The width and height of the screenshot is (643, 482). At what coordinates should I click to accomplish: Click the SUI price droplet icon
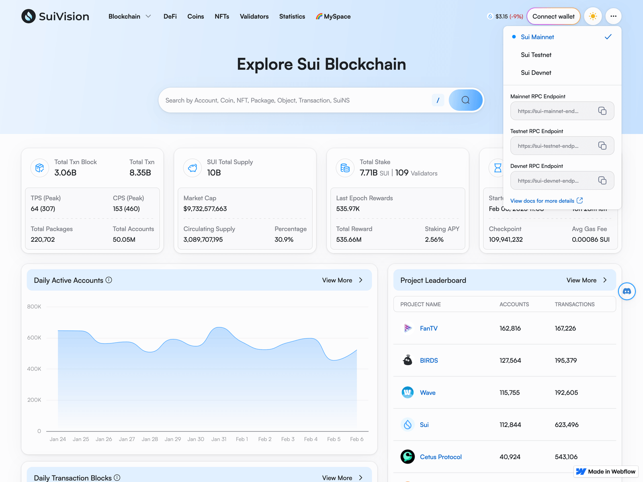(x=490, y=16)
